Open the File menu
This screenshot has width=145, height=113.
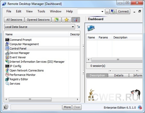pos(9,11)
